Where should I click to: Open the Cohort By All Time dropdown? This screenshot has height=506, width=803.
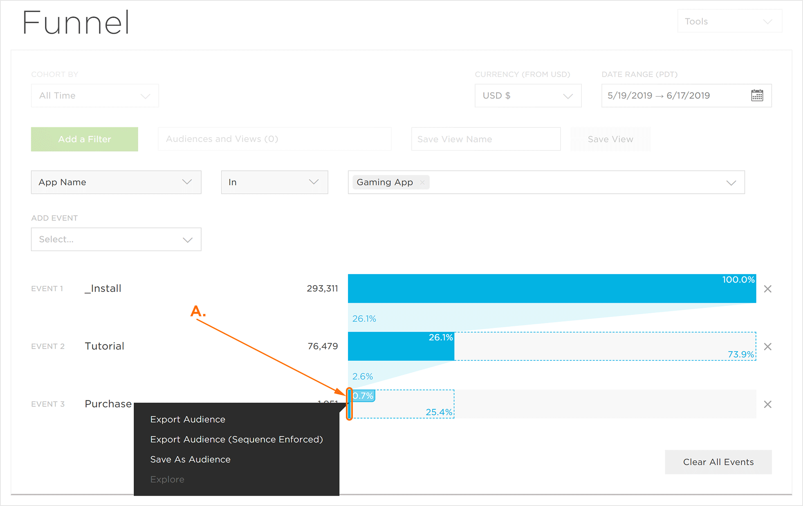(95, 96)
